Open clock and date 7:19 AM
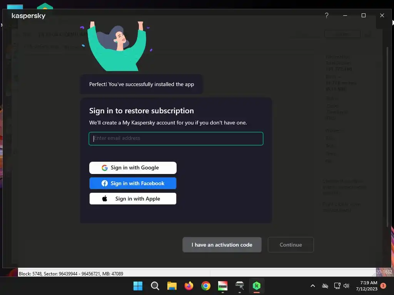 click(x=367, y=286)
